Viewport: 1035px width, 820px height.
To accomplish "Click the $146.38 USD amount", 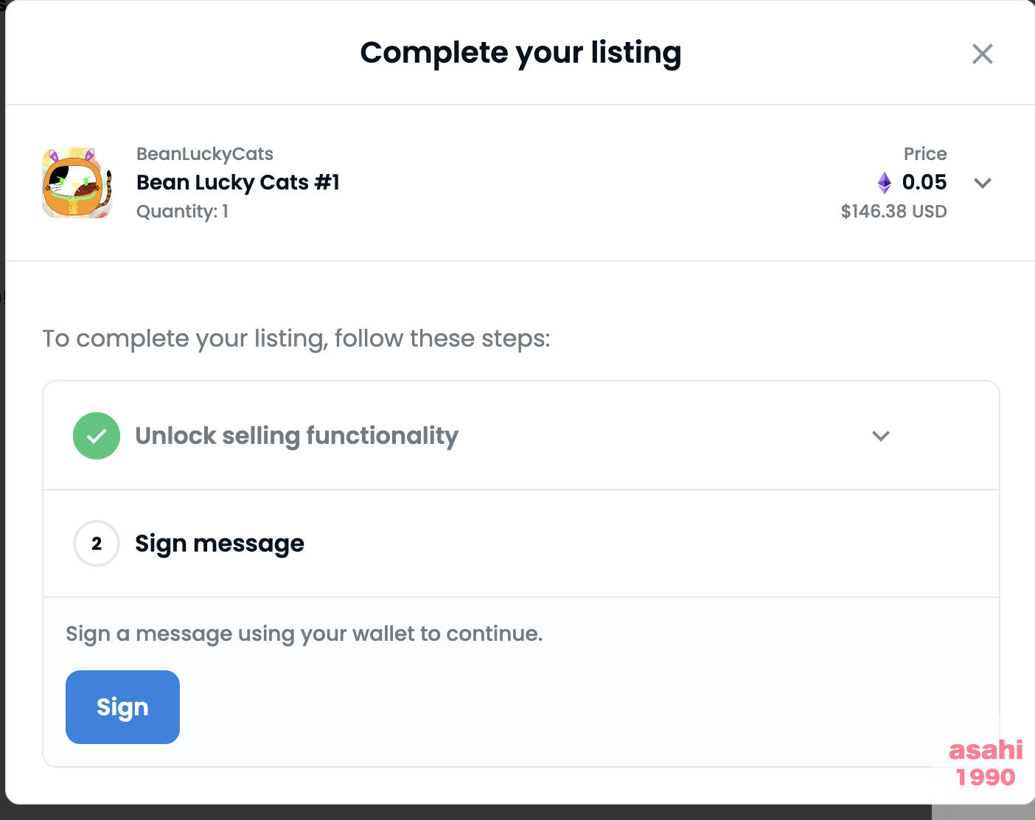I will [x=893, y=212].
